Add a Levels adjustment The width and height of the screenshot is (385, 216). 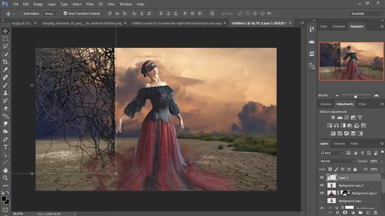click(339, 118)
